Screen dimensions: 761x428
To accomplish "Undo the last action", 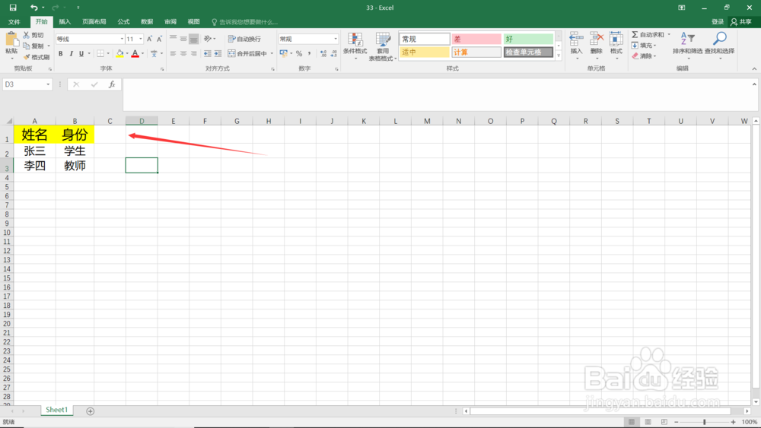I will [x=33, y=8].
